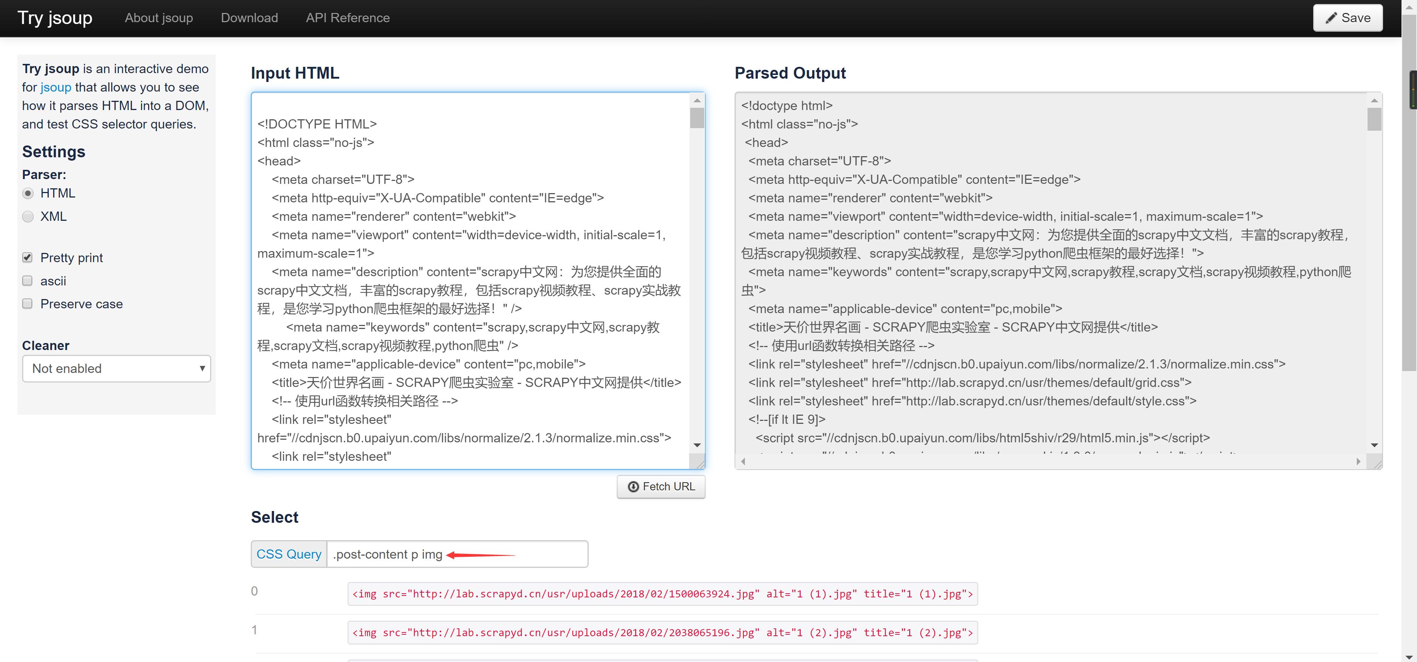Click the download icon on Fetch URL
Viewport: 1417px width, 662px height.
coord(633,487)
